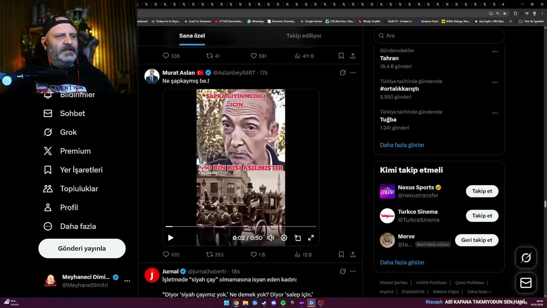This screenshot has height=308, width=547.
Task: Bookmark Murat Aslan's post
Action: 341,255
